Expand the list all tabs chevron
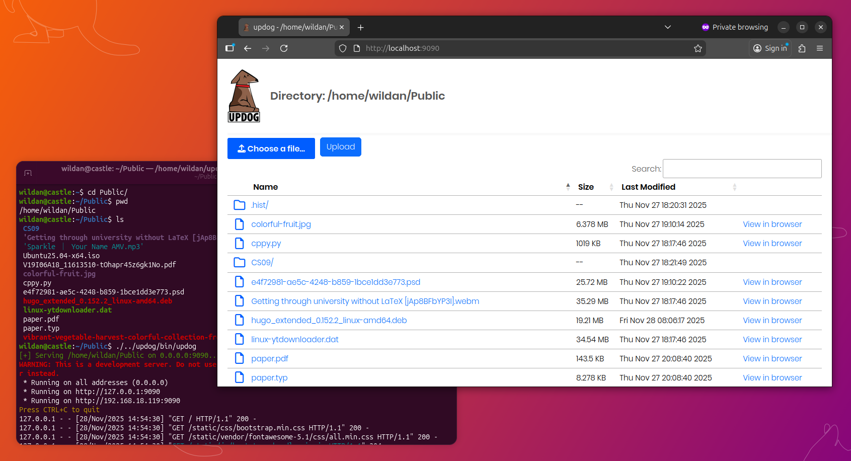Image resolution: width=851 pixels, height=461 pixels. (x=668, y=27)
